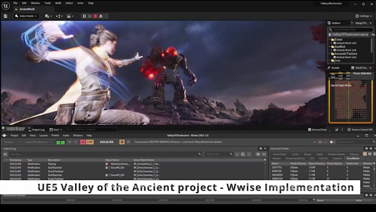This screenshot has width=376, height=212.
Task: Click the Wwise picker search field
Action: [x=351, y=29]
